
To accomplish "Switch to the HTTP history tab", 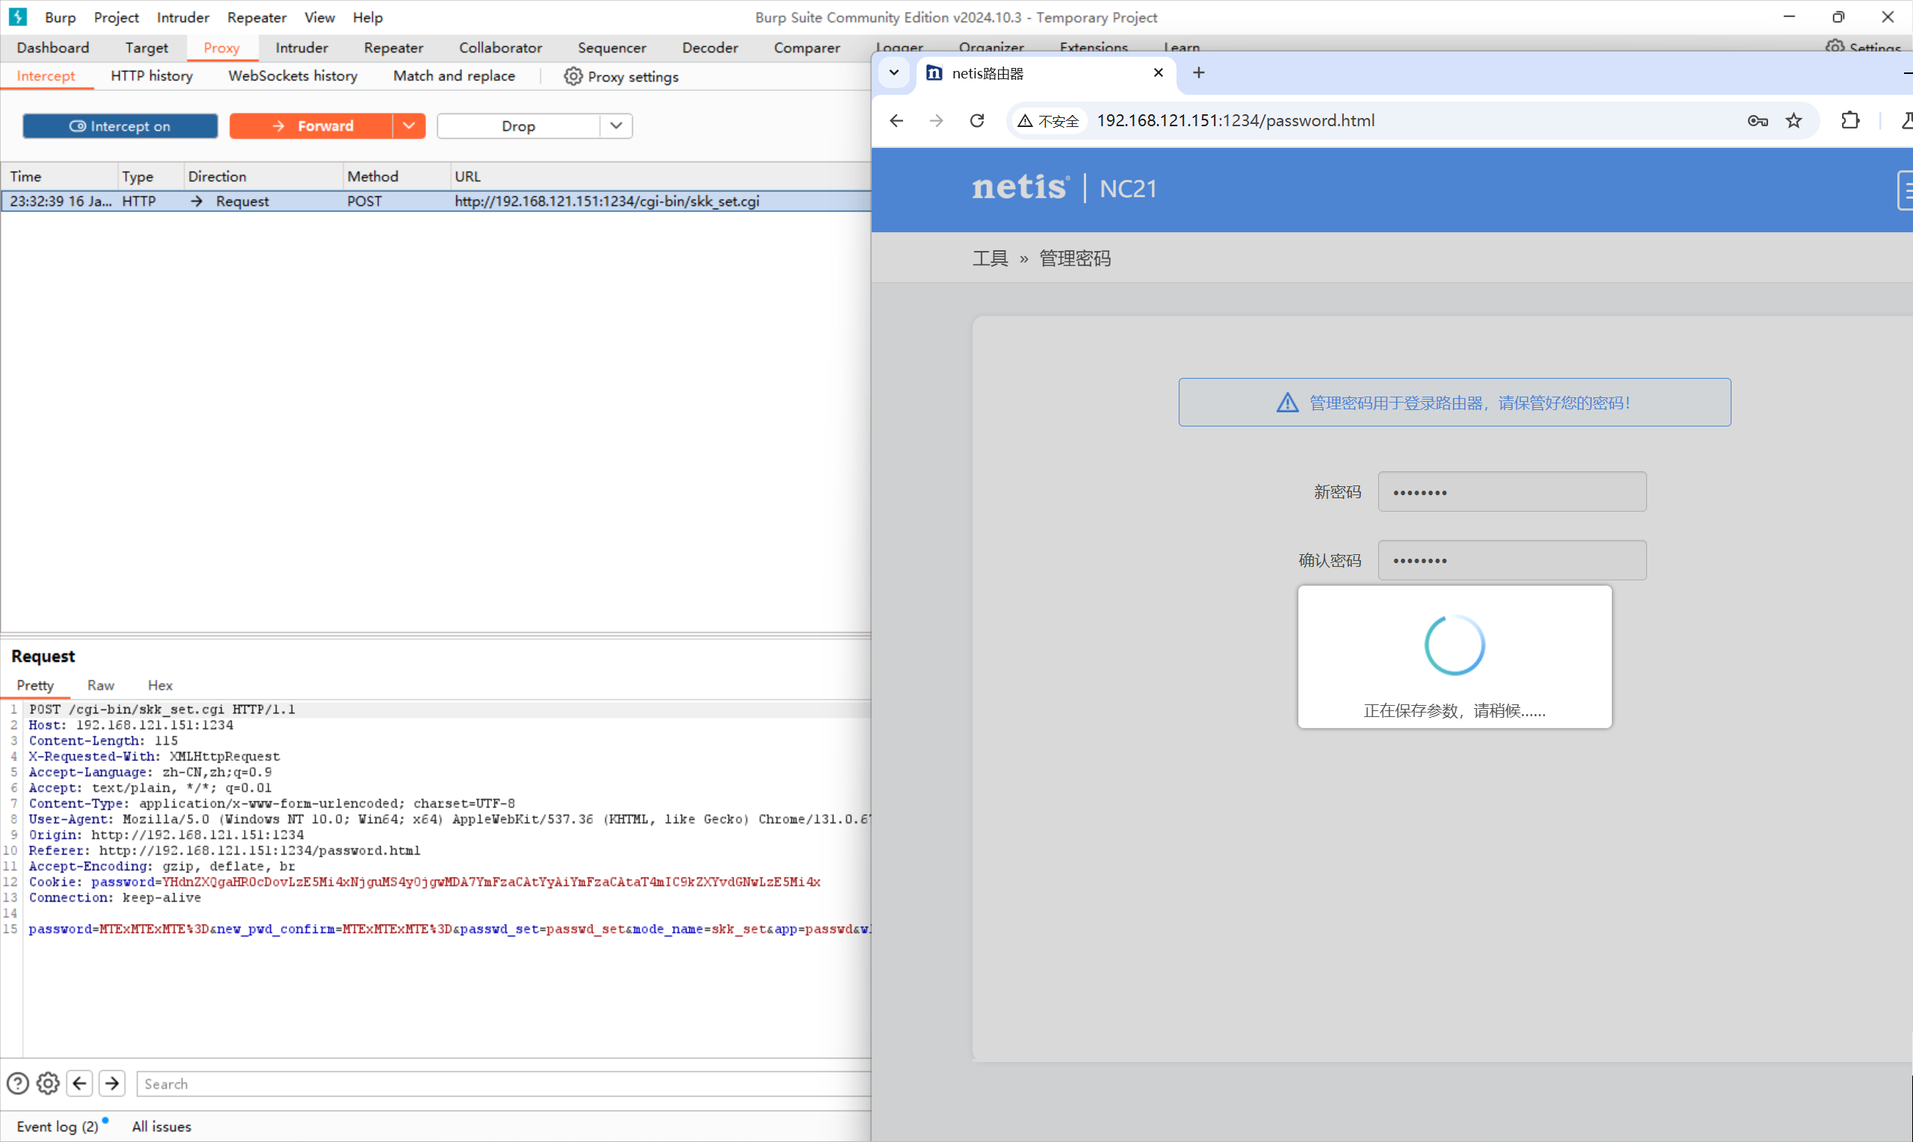I will pyautogui.click(x=152, y=76).
